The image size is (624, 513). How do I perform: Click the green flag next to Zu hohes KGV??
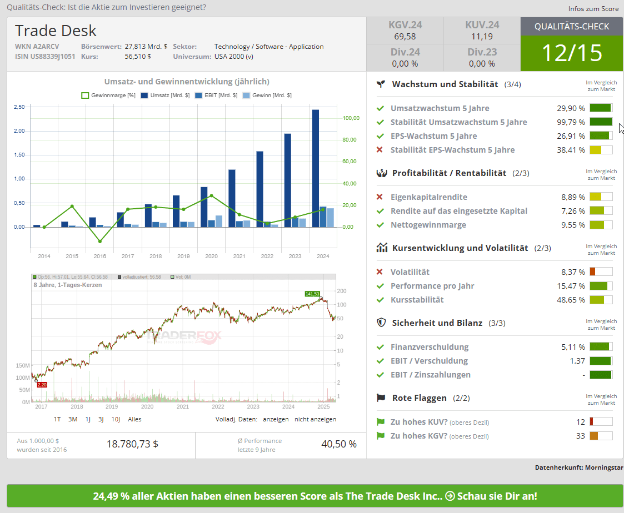point(381,436)
